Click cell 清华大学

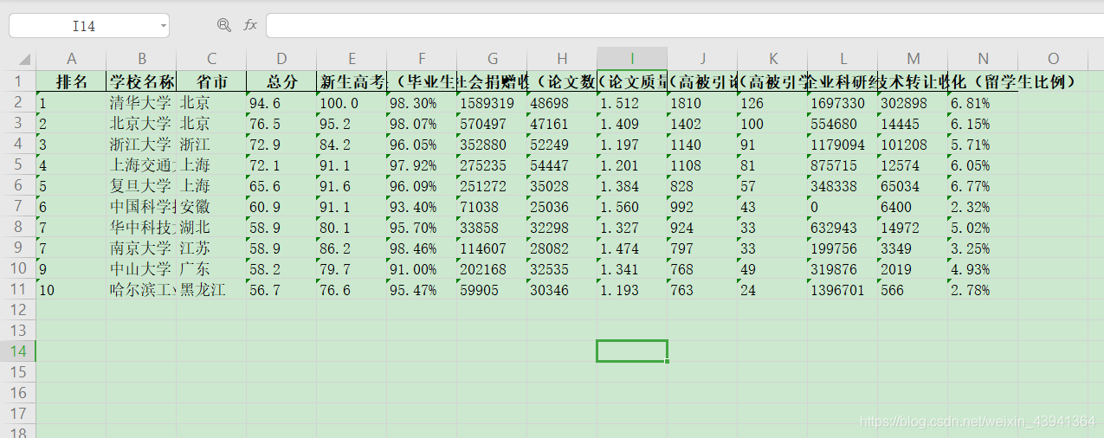pos(141,102)
